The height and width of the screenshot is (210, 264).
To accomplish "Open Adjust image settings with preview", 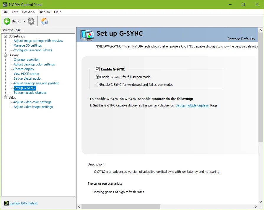I will [38, 41].
